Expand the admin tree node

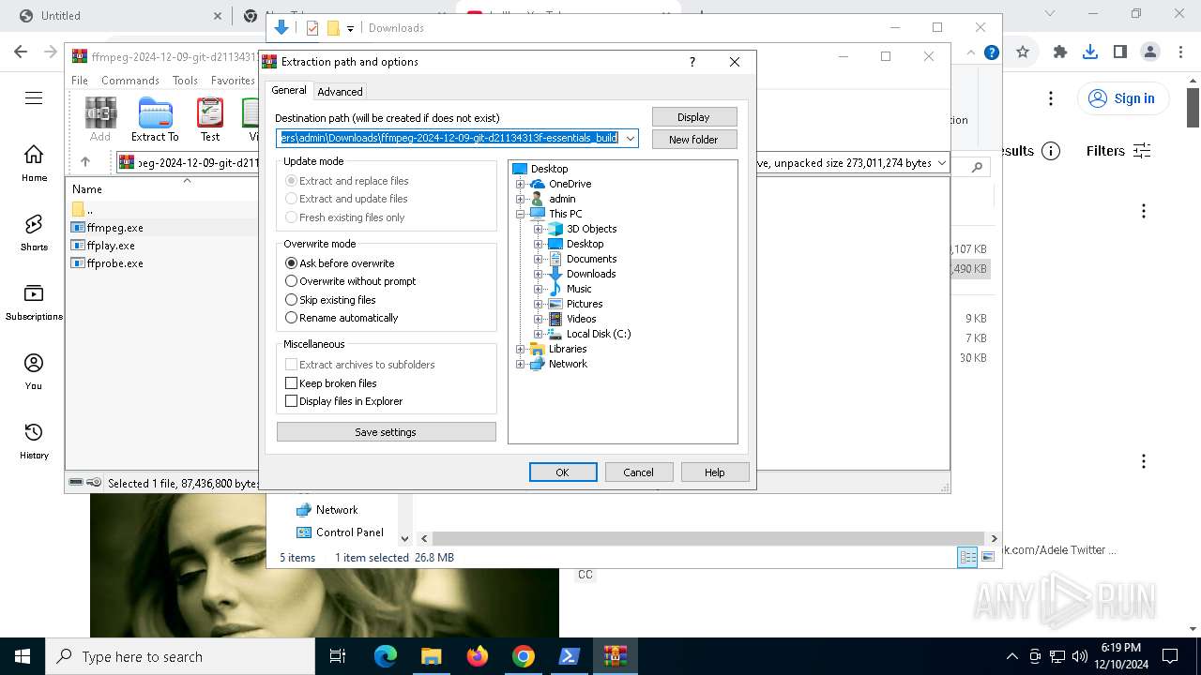tap(521, 199)
